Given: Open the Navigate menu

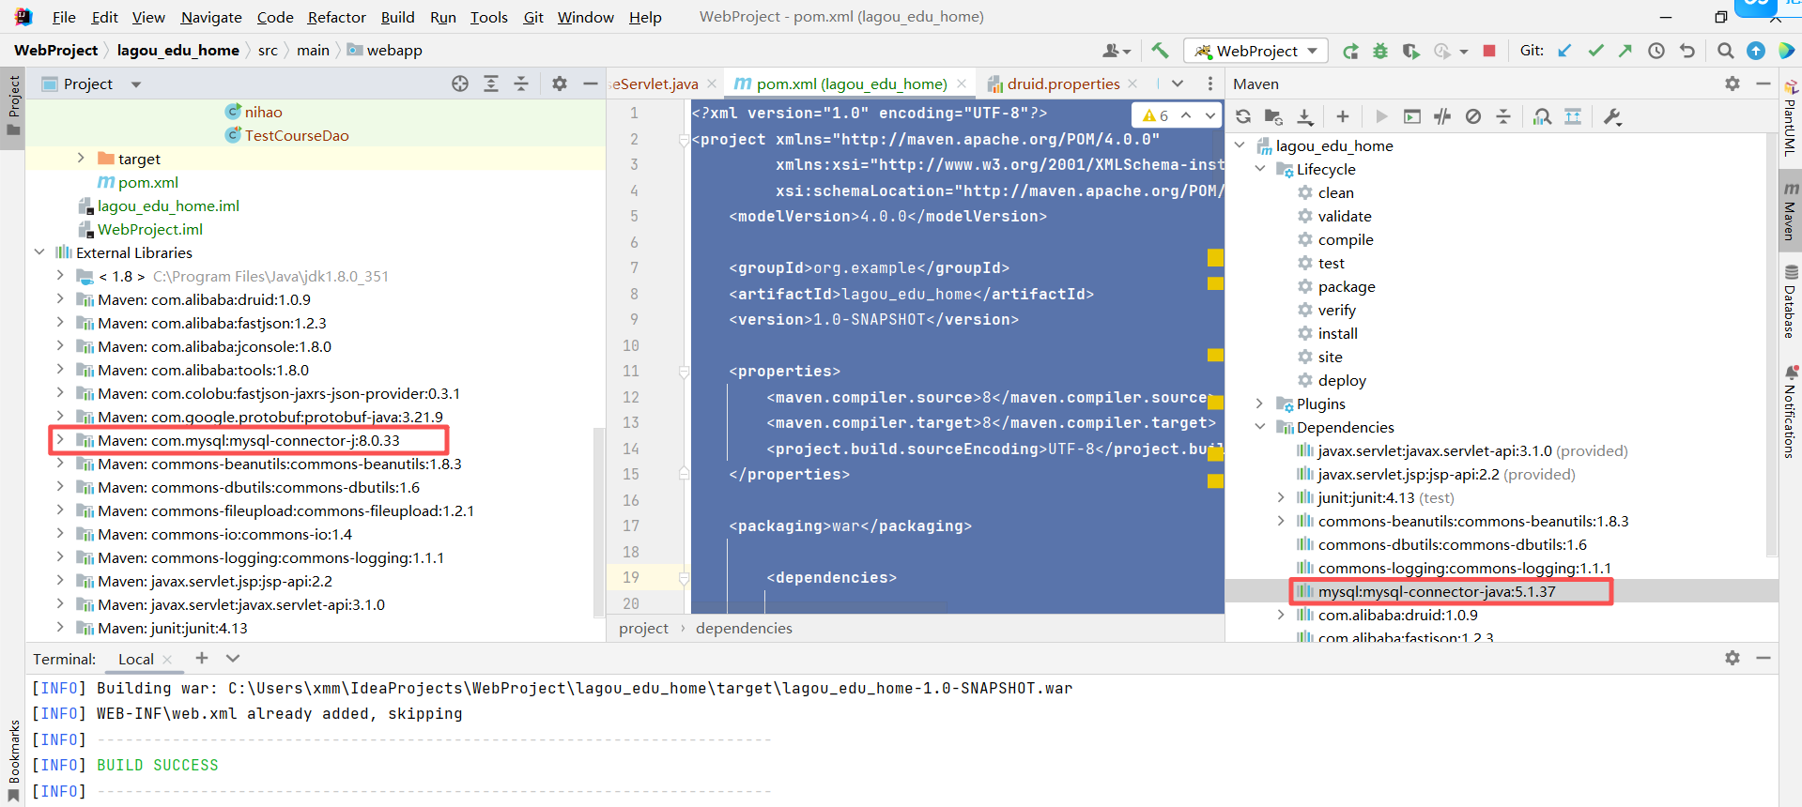Looking at the screenshot, I should 211,17.
